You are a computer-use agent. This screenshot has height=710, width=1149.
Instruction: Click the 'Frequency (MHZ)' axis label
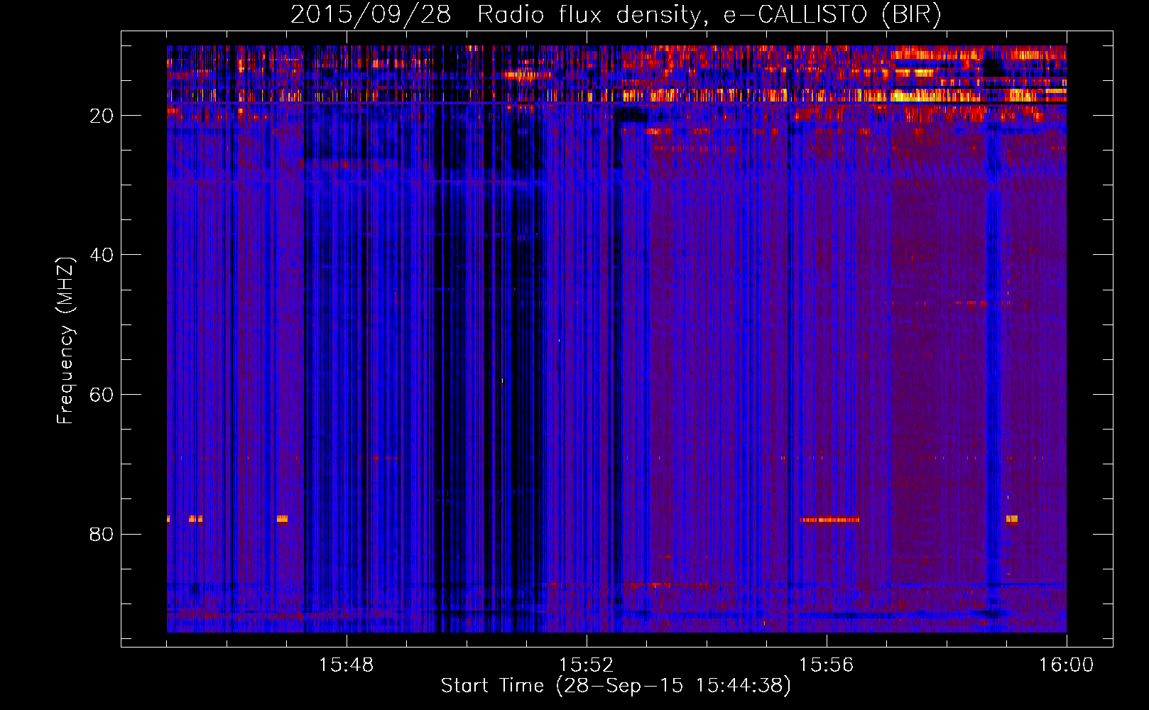click(65, 341)
